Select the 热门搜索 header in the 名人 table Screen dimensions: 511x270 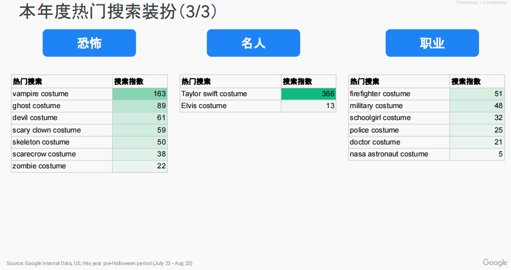[x=231, y=81]
